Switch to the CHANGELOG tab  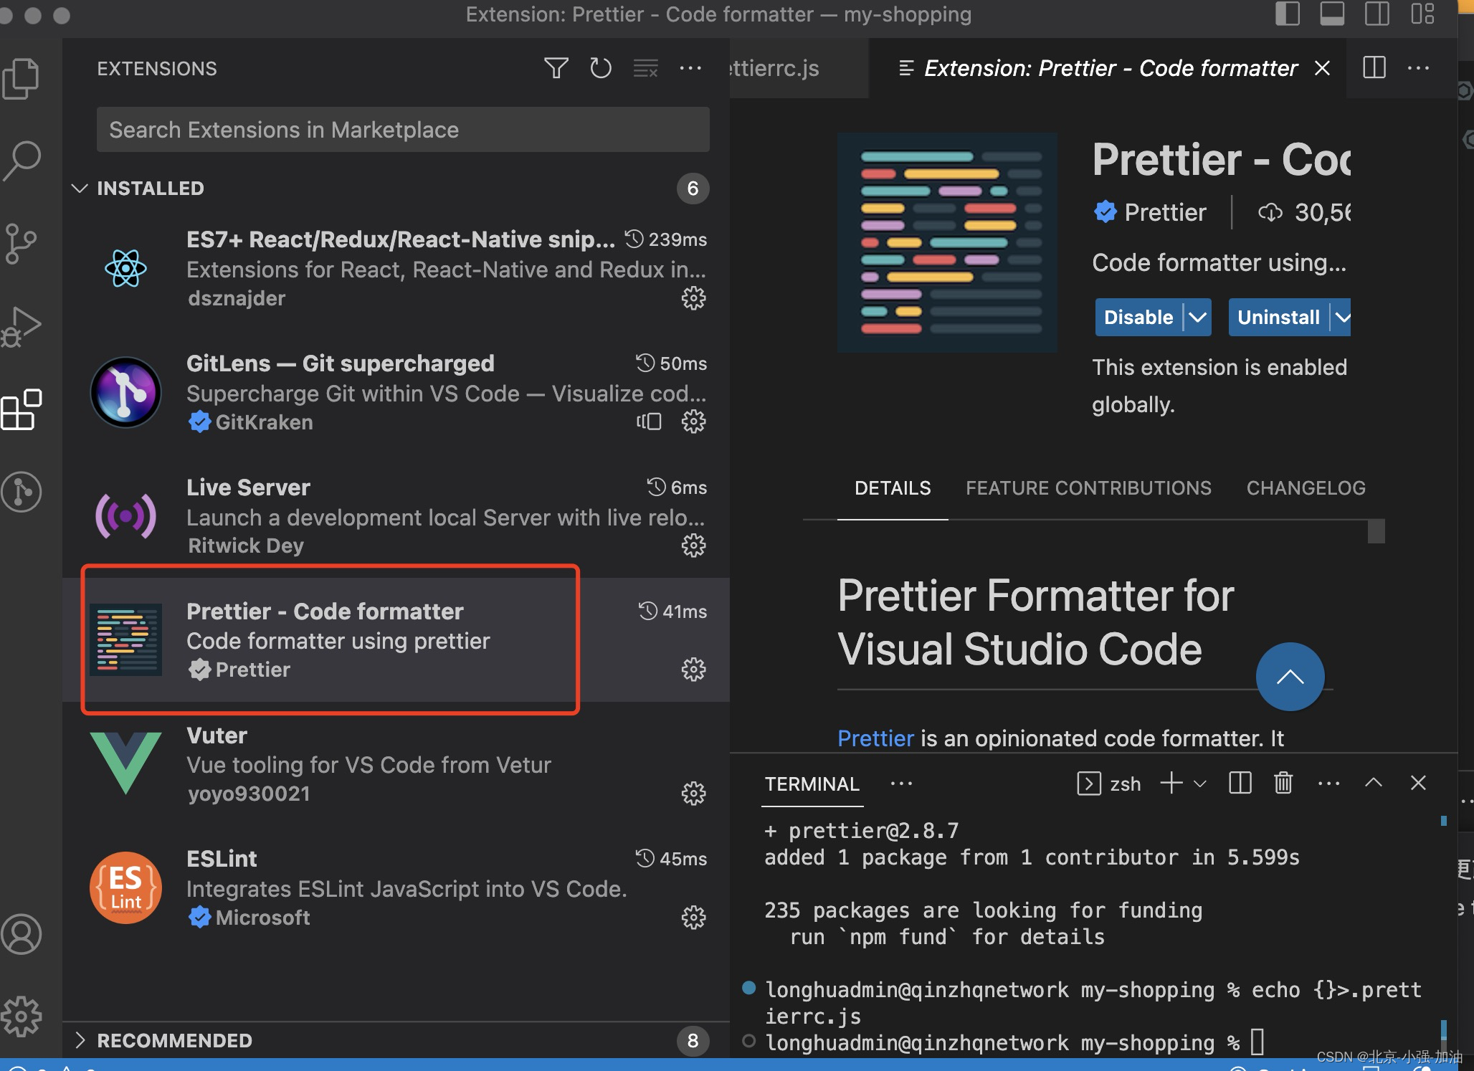click(x=1306, y=488)
